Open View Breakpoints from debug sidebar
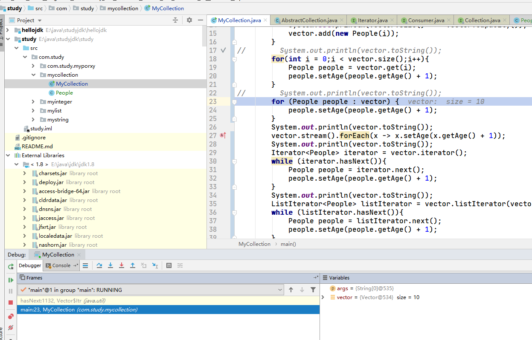This screenshot has width=532, height=340. [11, 316]
